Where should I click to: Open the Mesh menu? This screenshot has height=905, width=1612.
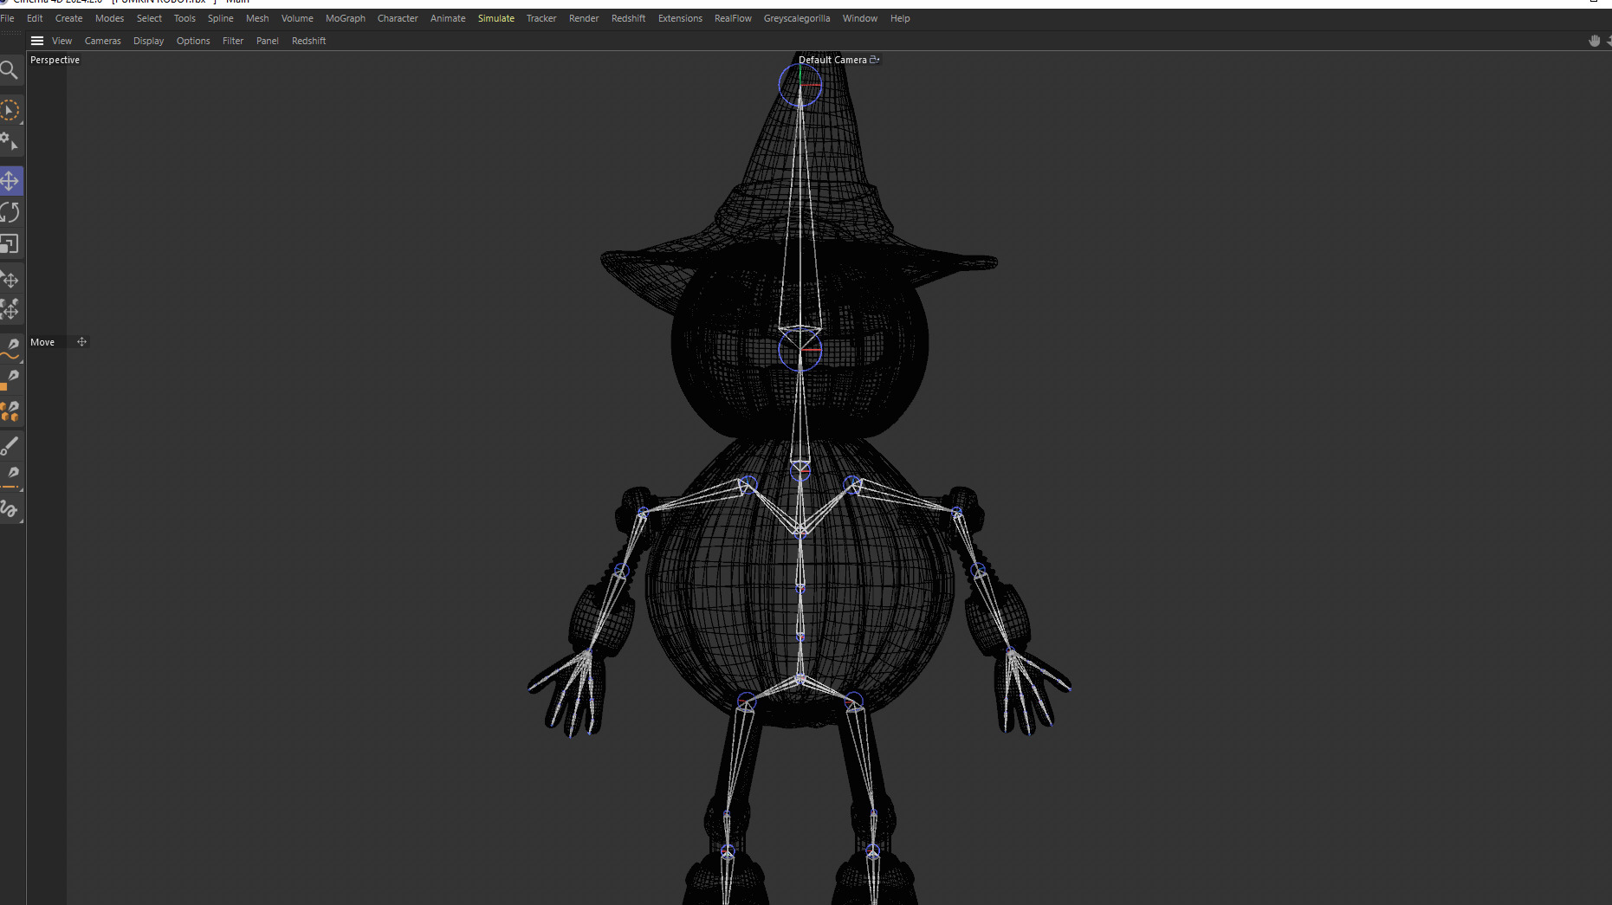[257, 18]
